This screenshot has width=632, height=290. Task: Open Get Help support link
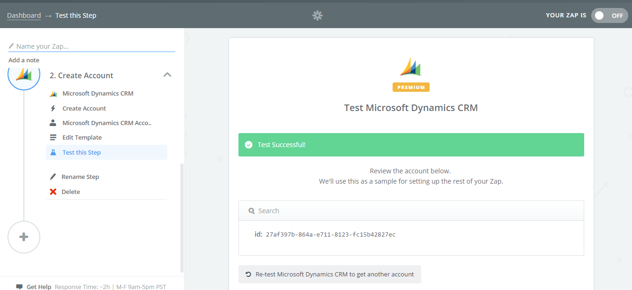pos(39,287)
